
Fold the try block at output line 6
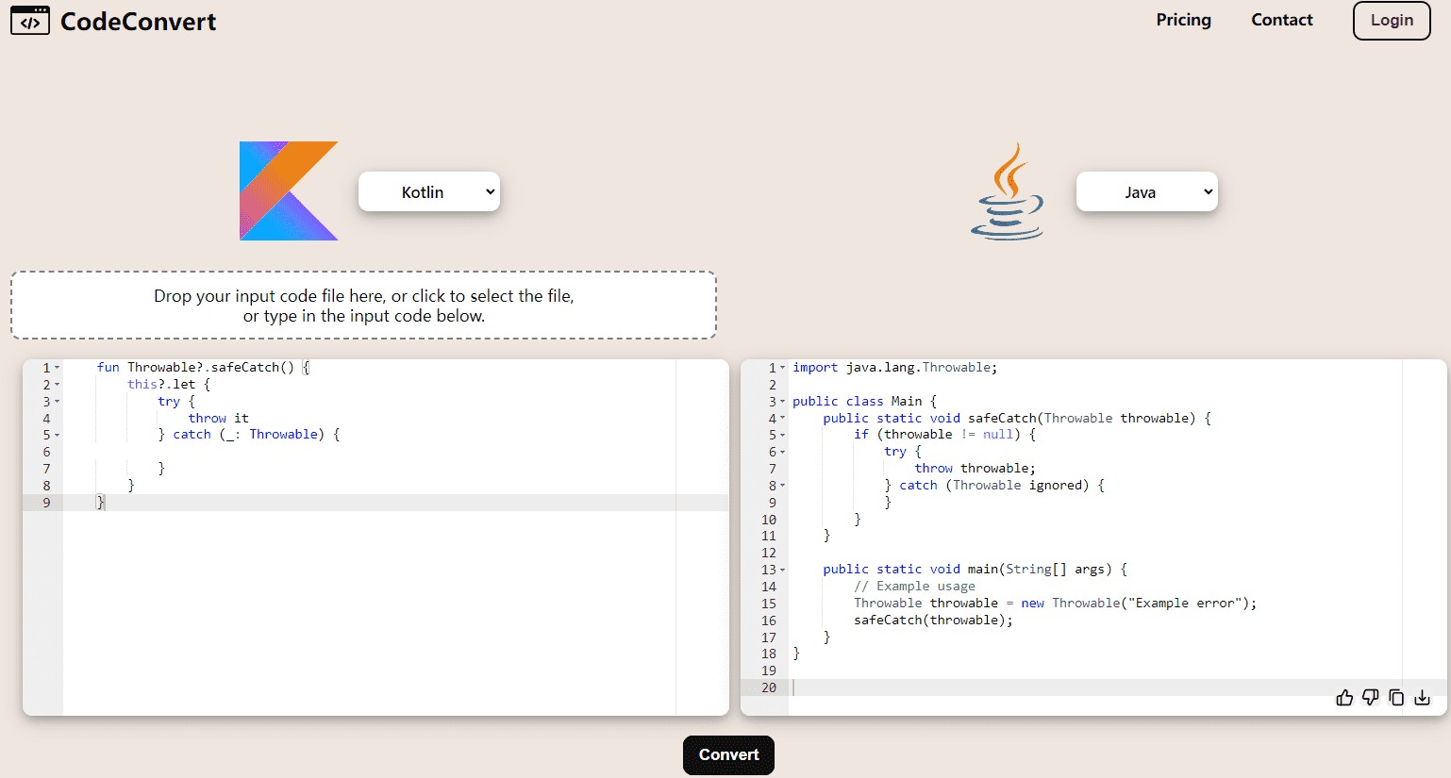click(782, 452)
